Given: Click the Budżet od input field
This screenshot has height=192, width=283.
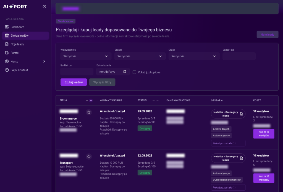Looking at the screenshot, I should [239, 56].
